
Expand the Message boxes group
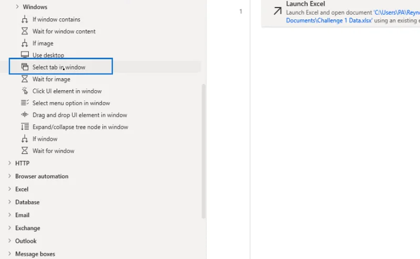pyautogui.click(x=9, y=253)
